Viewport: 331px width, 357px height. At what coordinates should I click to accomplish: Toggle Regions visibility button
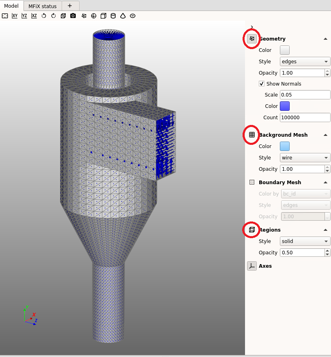(252, 230)
